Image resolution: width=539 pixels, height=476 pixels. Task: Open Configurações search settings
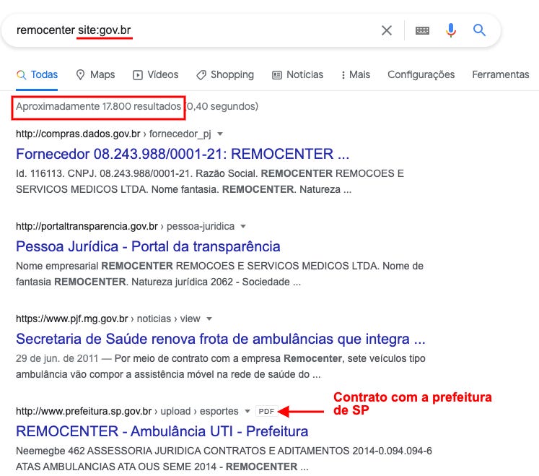coord(421,74)
